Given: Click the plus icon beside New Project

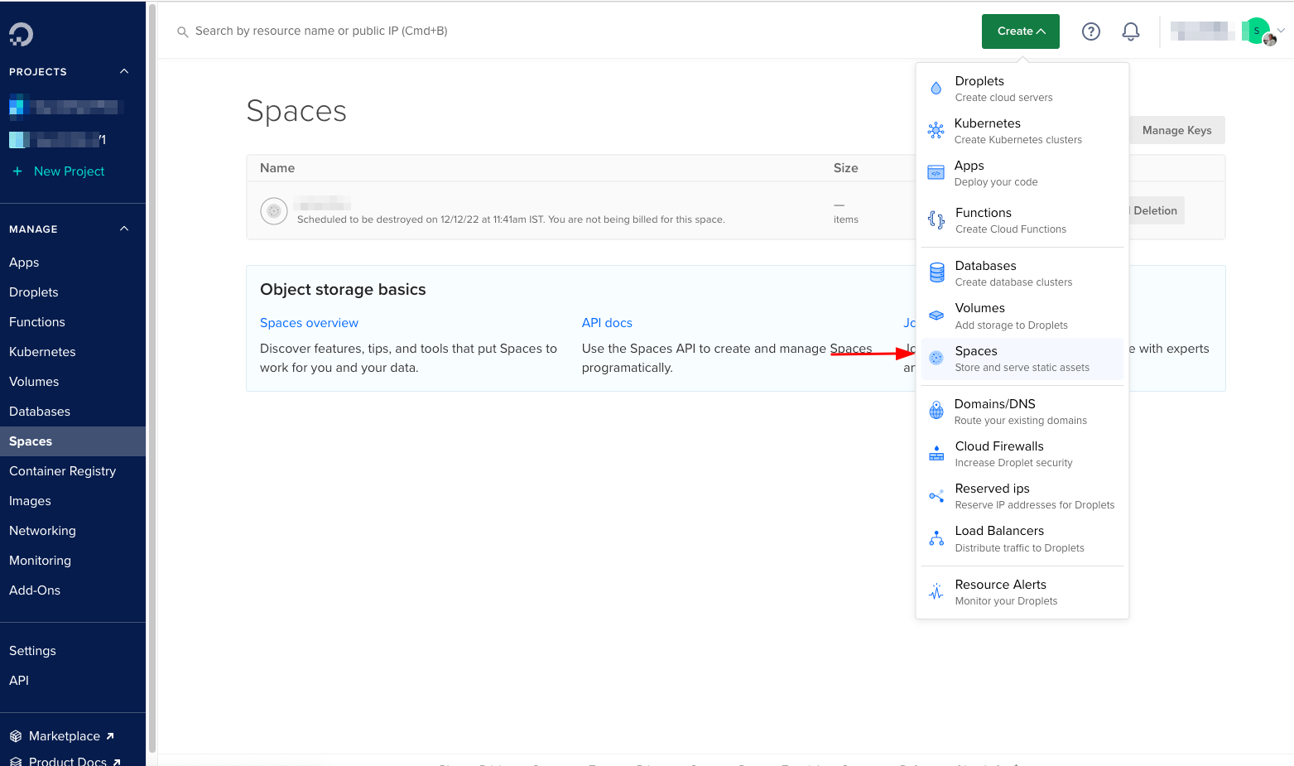Looking at the screenshot, I should pyautogui.click(x=17, y=171).
